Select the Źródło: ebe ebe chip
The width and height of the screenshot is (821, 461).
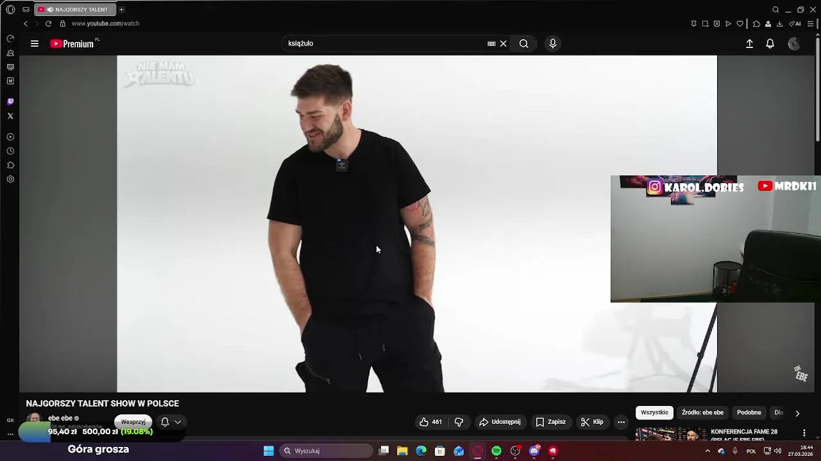pos(702,413)
